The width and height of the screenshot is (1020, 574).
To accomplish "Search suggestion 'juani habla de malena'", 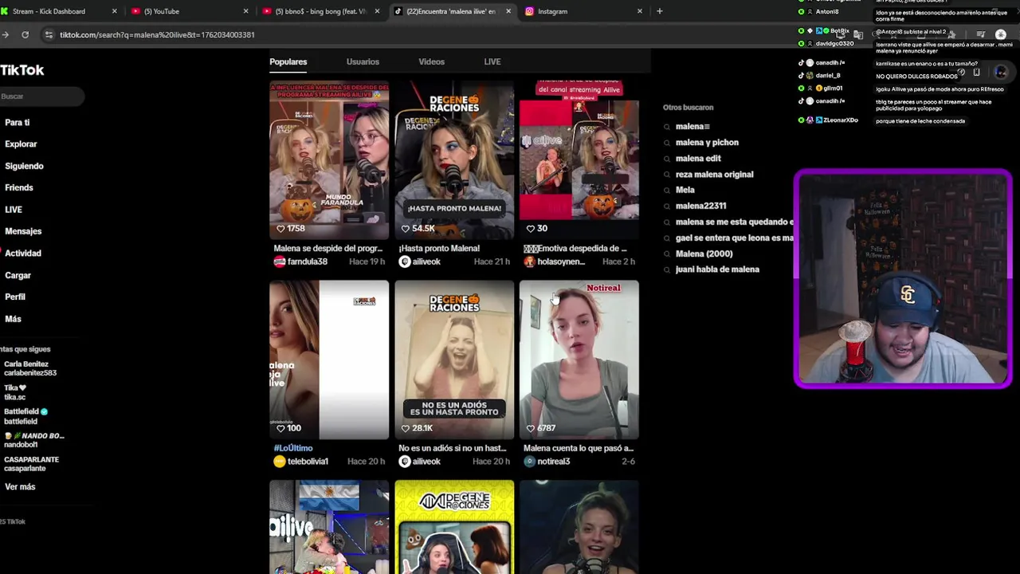I will 717,270.
